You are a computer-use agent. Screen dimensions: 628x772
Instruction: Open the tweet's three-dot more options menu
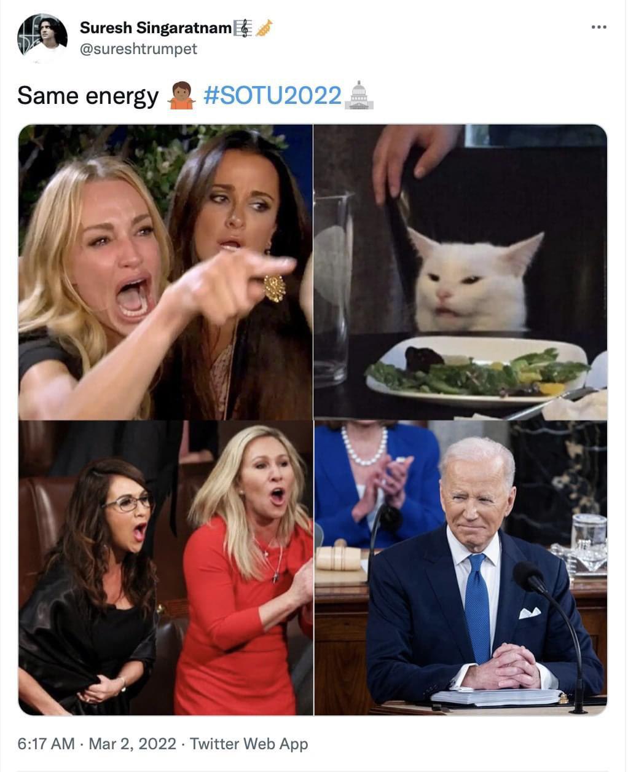pyautogui.click(x=599, y=26)
